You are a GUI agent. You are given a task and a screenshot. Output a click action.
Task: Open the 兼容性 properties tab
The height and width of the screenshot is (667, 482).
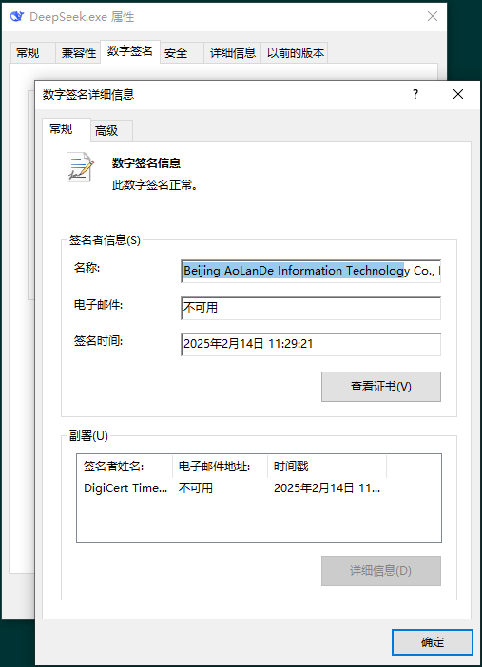(x=78, y=53)
